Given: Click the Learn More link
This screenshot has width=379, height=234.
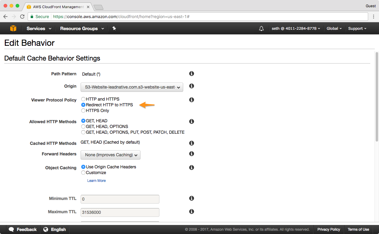Looking at the screenshot, I should pyautogui.click(x=96, y=181).
